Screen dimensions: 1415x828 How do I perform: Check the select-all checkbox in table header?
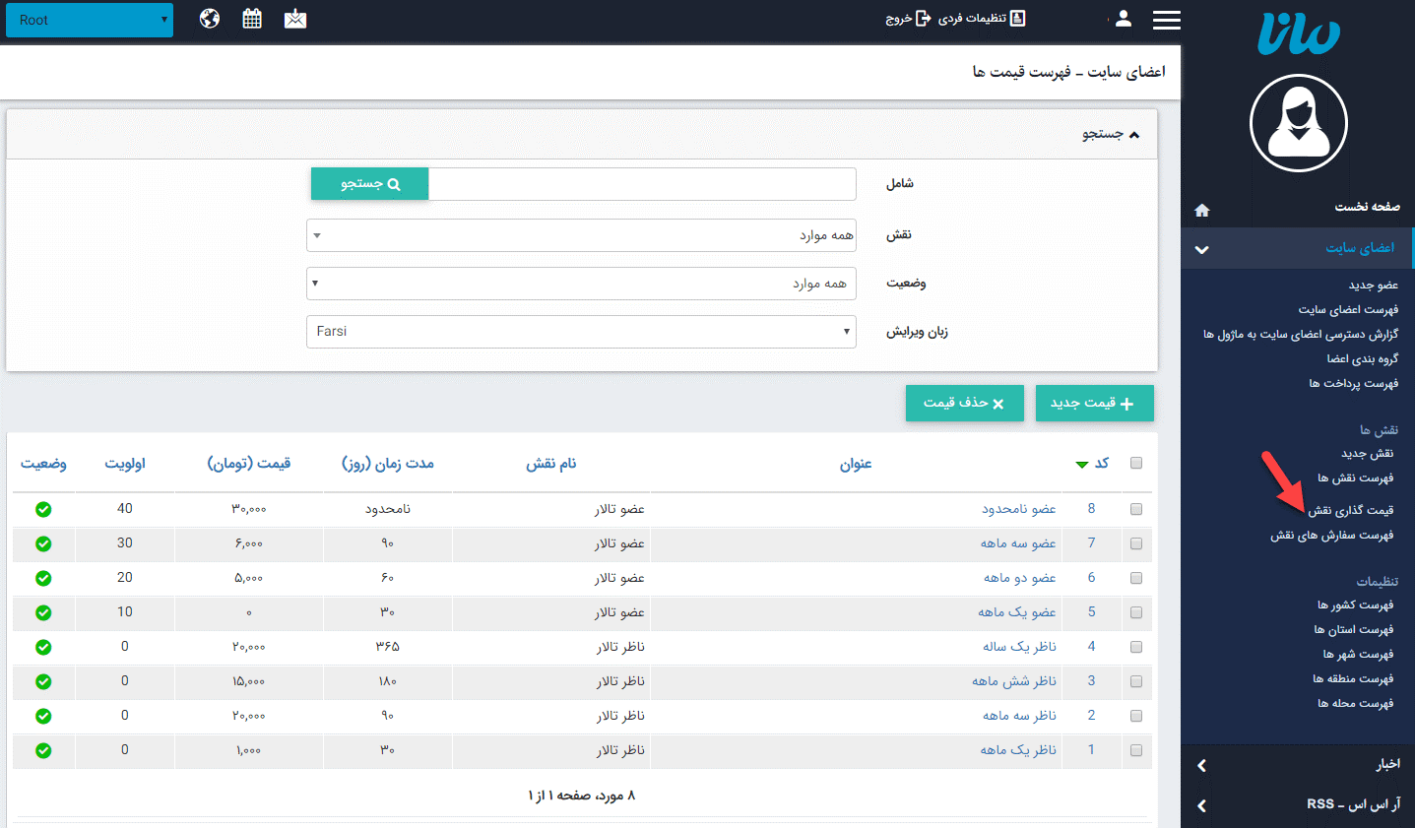(x=1135, y=463)
